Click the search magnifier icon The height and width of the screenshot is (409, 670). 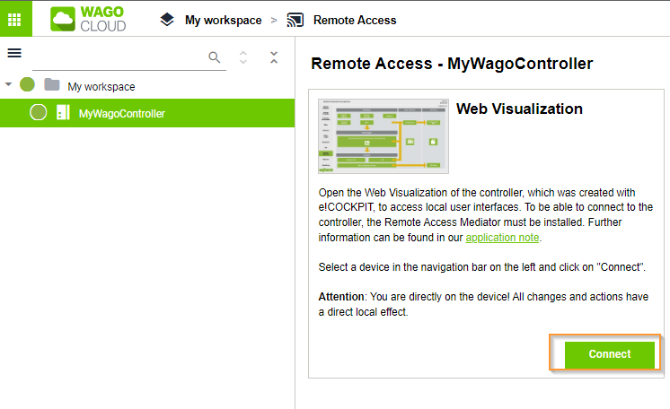coord(215,57)
